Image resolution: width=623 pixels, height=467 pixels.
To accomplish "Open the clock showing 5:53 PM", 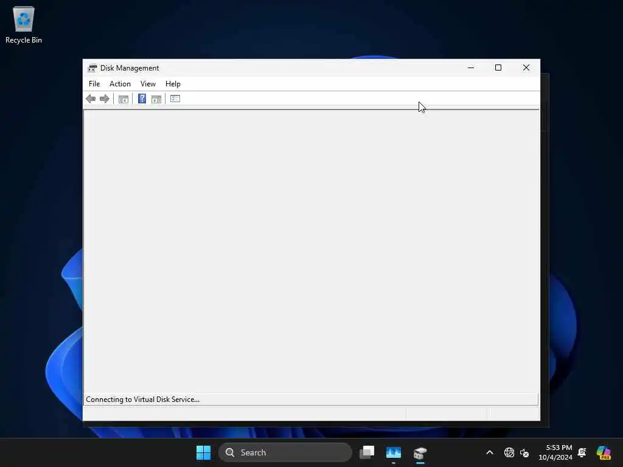I will [x=555, y=452].
